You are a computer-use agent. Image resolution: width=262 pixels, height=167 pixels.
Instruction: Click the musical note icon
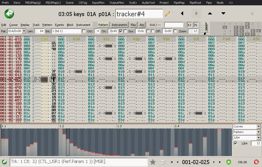[x=206, y=28]
